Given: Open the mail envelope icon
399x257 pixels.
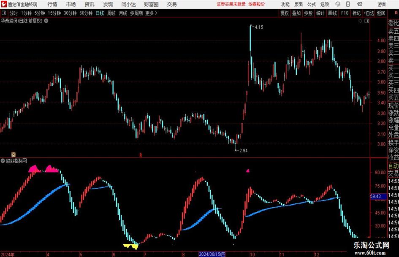Looking at the screenshot, I should (360, 4).
